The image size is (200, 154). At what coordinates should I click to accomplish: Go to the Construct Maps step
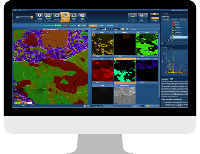coord(74,17)
